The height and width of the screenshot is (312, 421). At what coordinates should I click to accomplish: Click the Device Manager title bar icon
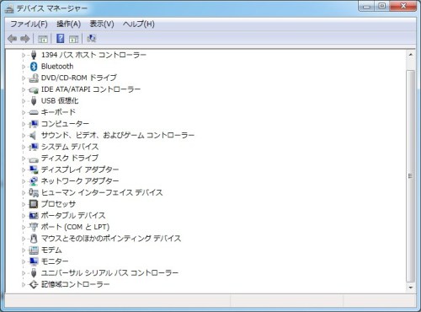[9, 8]
